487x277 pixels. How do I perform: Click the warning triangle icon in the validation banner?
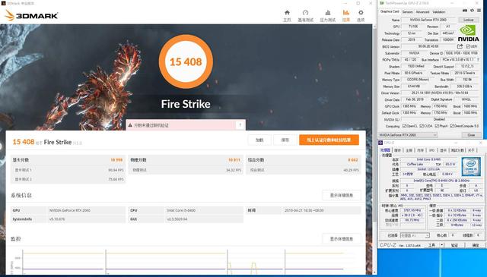[130, 125]
